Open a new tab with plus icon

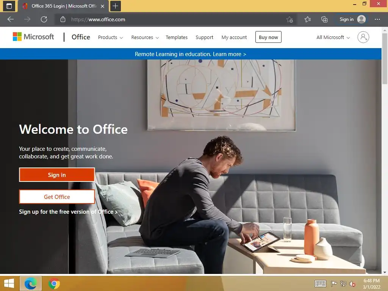[115, 6]
